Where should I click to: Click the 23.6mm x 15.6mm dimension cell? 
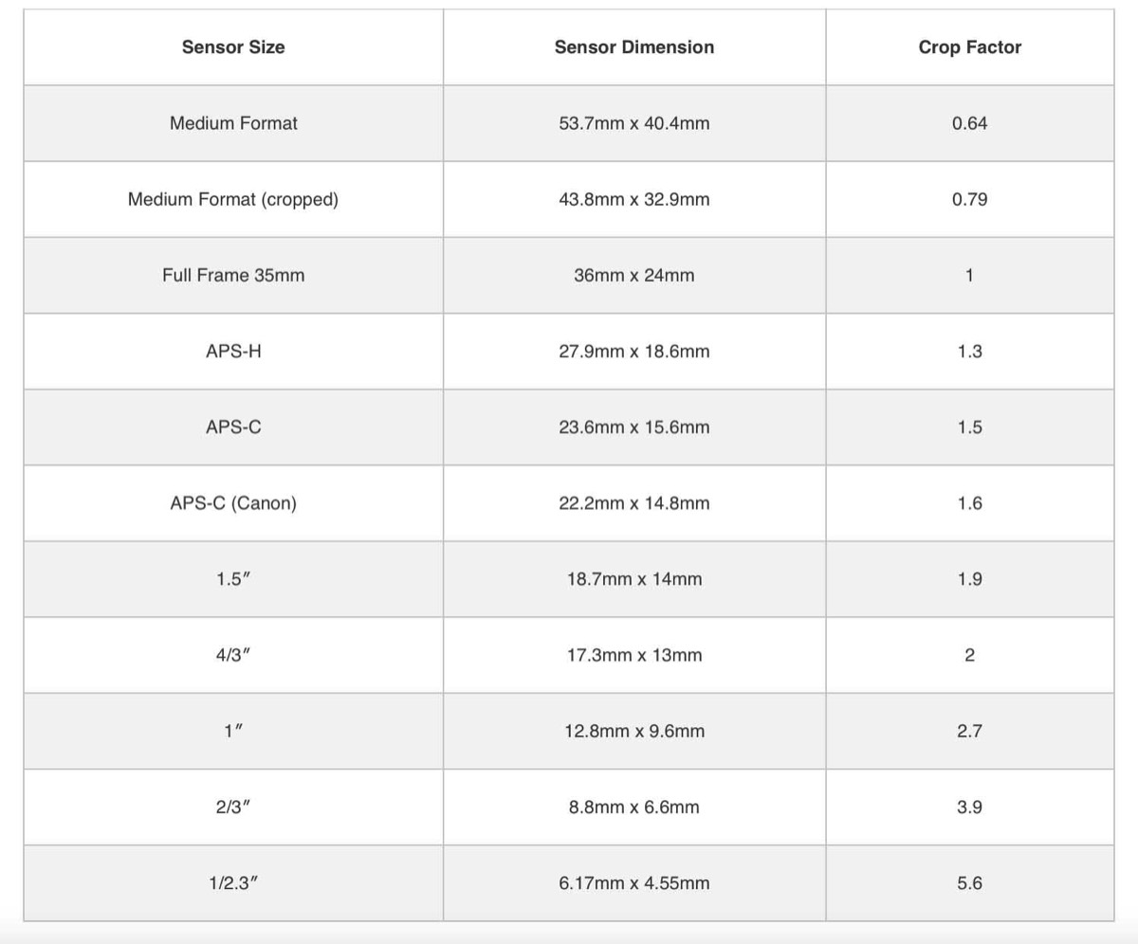click(x=633, y=427)
